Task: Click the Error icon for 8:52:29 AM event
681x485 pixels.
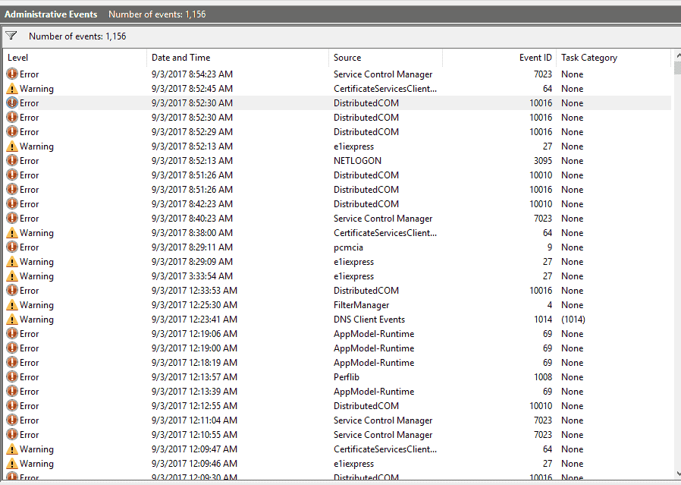Action: [x=12, y=131]
